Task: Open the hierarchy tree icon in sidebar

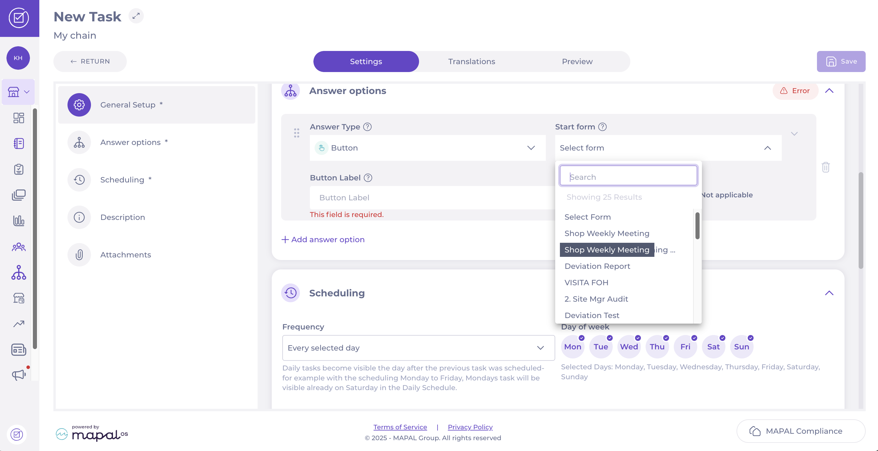Action: (19, 272)
